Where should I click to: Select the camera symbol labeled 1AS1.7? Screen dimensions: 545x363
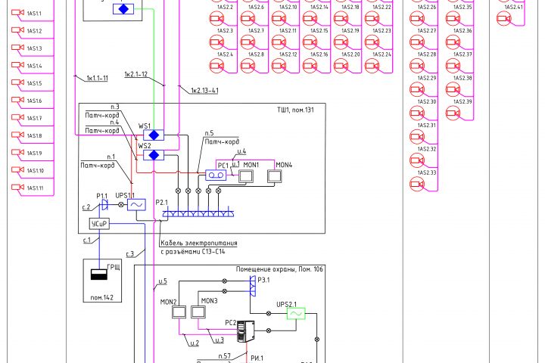tap(17, 117)
